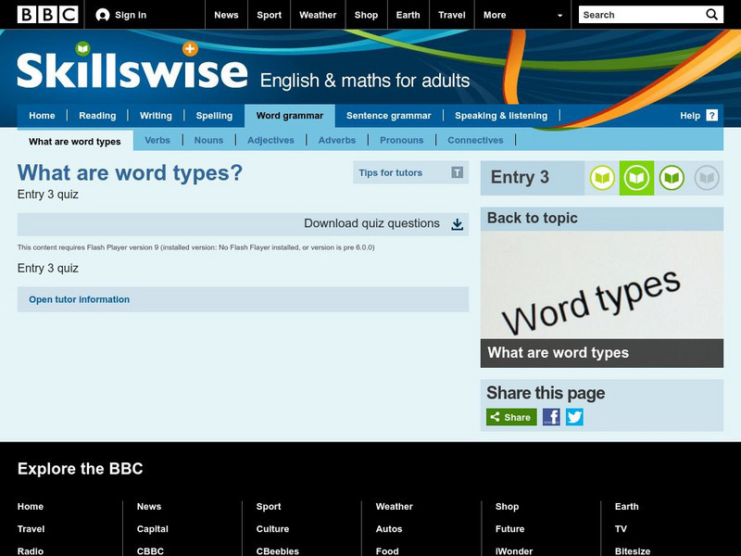Open the Sentence grammar tab
The width and height of the screenshot is (741, 556).
(x=388, y=116)
